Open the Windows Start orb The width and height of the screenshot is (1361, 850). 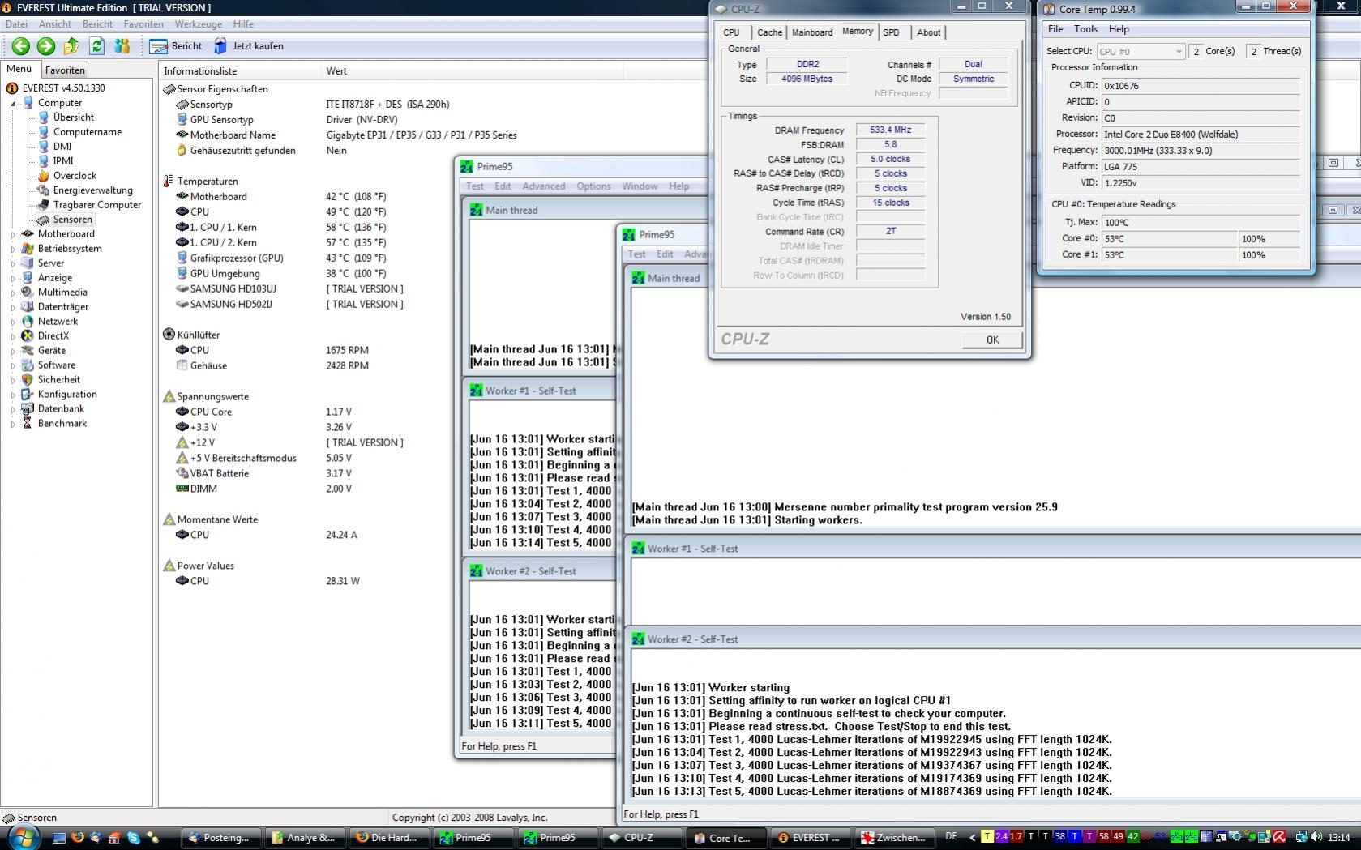tap(22, 837)
